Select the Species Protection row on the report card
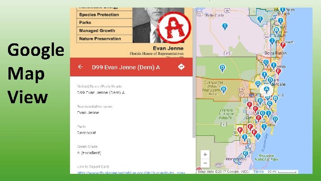The width and height of the screenshot is (321, 181). point(105,15)
